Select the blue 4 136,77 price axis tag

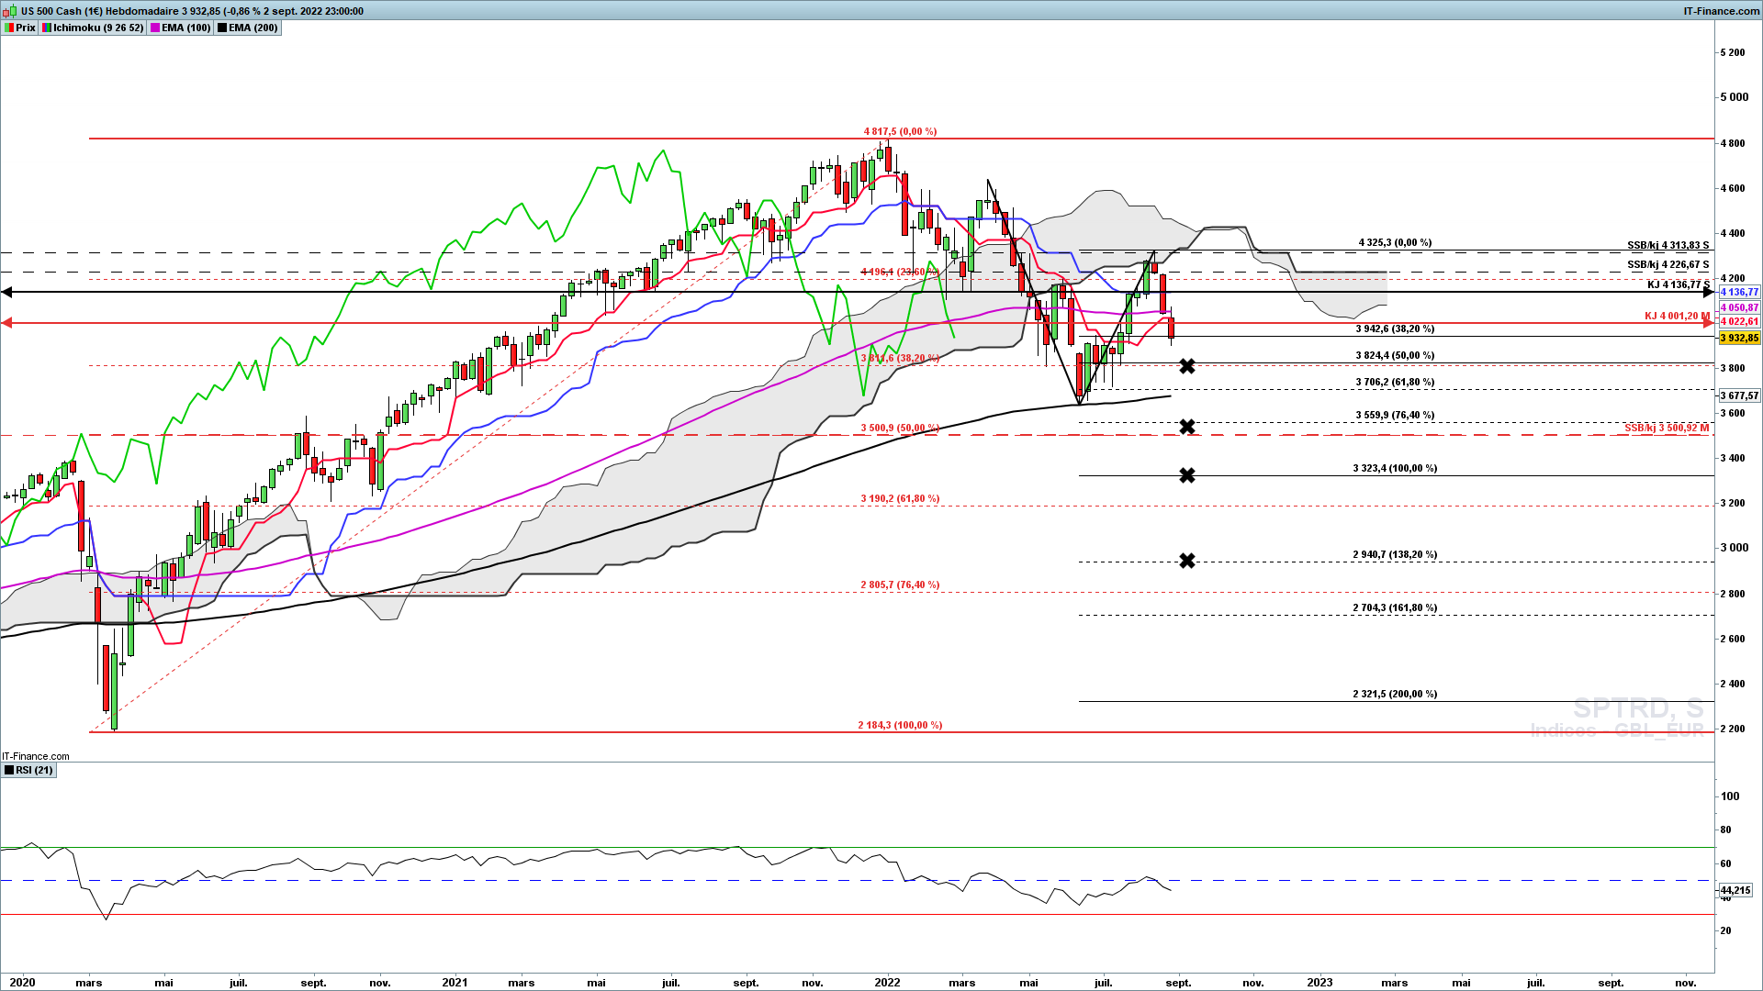(1739, 292)
